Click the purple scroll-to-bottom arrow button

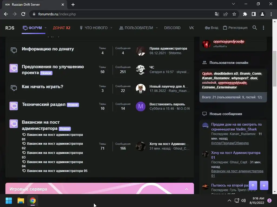(x=264, y=185)
